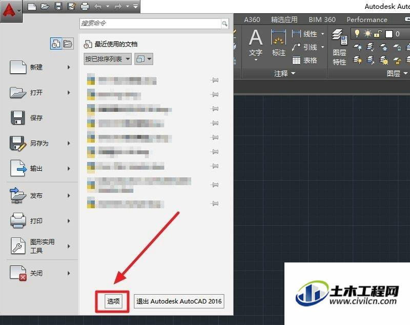Click the magnifier icon in the command search box
Screen dimensions: 410x325
coord(224,24)
